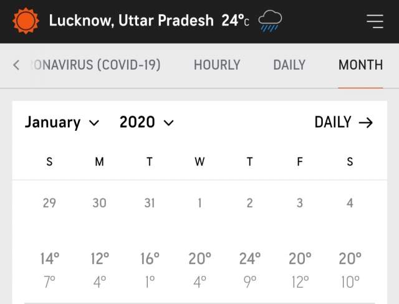This screenshot has width=399, height=304.
Task: Click Lucknow, Uttar Pradesh location text
Action: pos(132,21)
